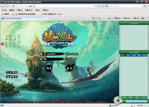The height and width of the screenshot is (107, 149).
Task: Expand the Print dropdown arrow
Action: [x=112, y=18]
